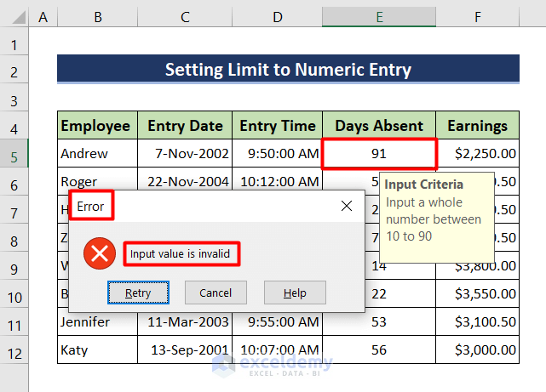546x392 pixels.
Task: Click Jennifer's Days Absent value 53
Action: [x=379, y=322]
